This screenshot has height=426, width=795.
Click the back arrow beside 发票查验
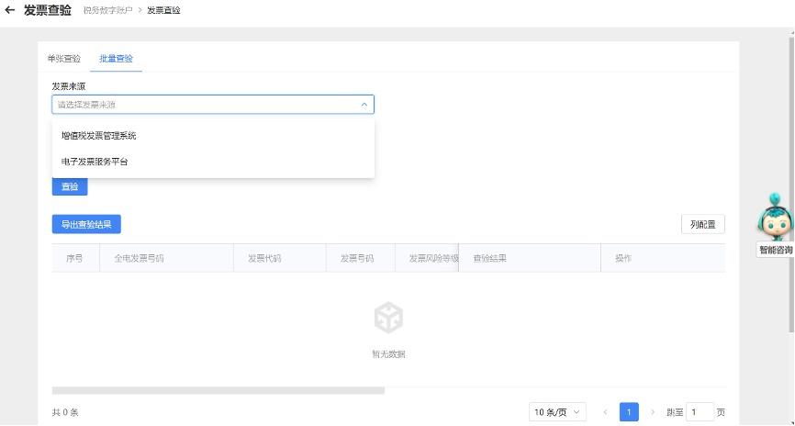(10, 10)
